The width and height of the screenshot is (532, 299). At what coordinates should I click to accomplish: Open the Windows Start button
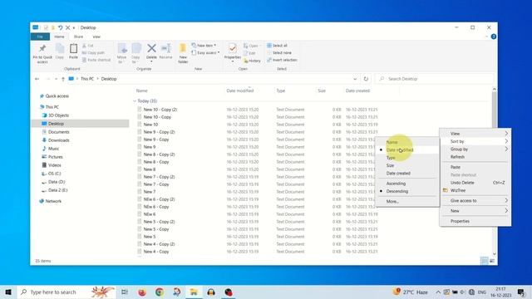pos(8,292)
